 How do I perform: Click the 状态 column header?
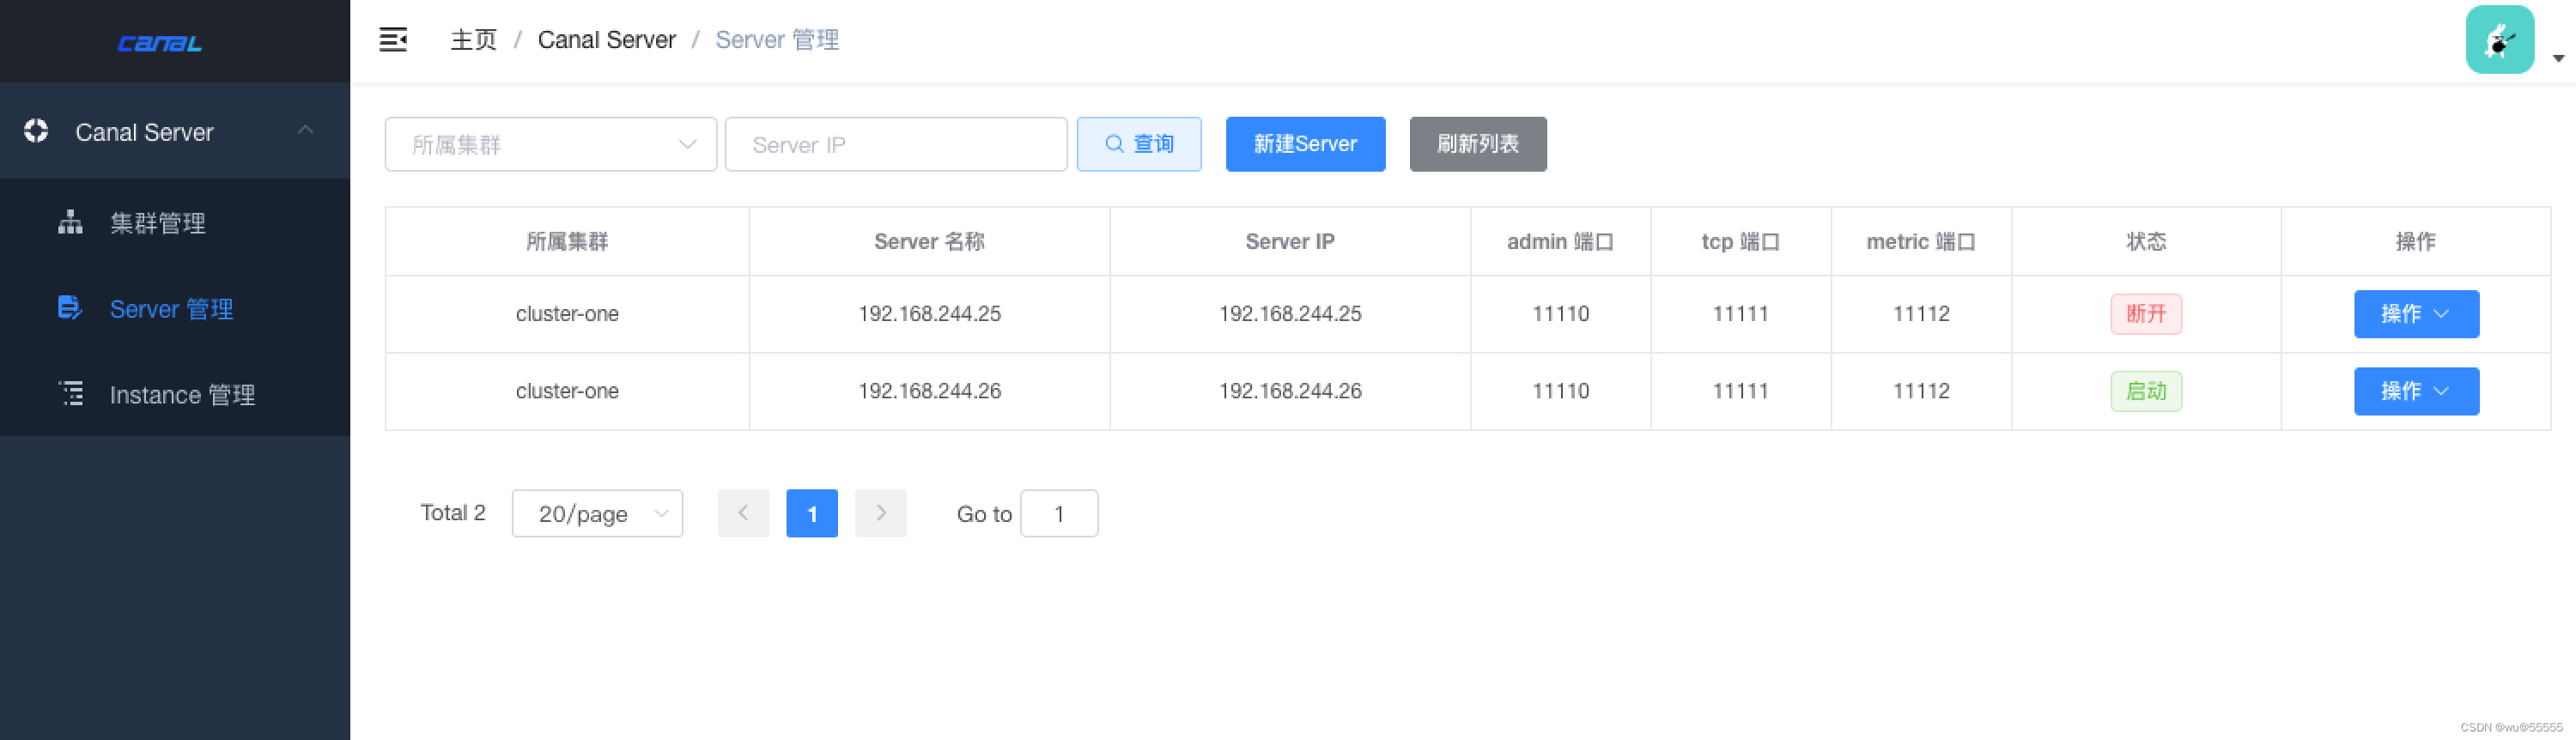[x=2146, y=242]
